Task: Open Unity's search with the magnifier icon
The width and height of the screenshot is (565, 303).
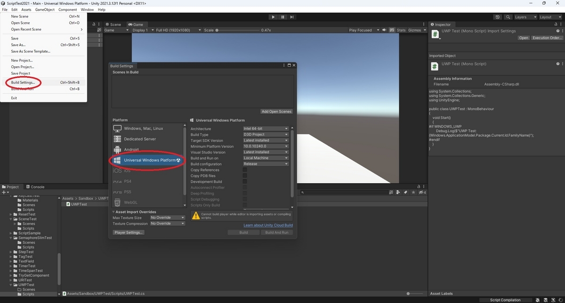Action: [x=508, y=16]
